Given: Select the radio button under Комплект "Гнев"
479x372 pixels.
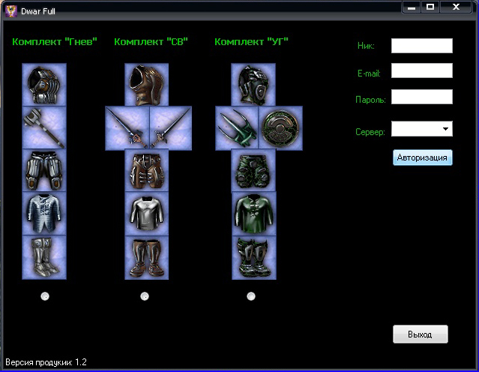Looking at the screenshot, I should pyautogui.click(x=45, y=296).
